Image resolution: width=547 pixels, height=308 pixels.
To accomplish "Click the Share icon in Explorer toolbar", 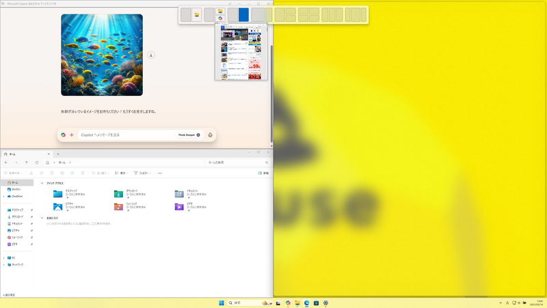I will click(x=72, y=173).
